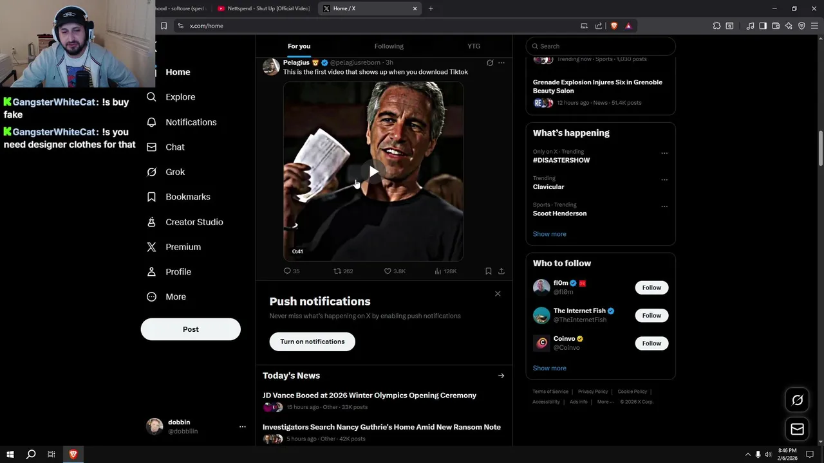Viewport: 824px width, 463px height.
Task: Open the Today's News arrow
Action: click(x=501, y=376)
